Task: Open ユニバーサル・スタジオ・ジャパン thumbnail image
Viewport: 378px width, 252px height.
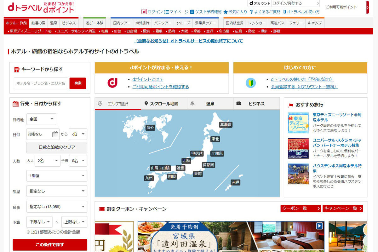Action: coord(298,148)
